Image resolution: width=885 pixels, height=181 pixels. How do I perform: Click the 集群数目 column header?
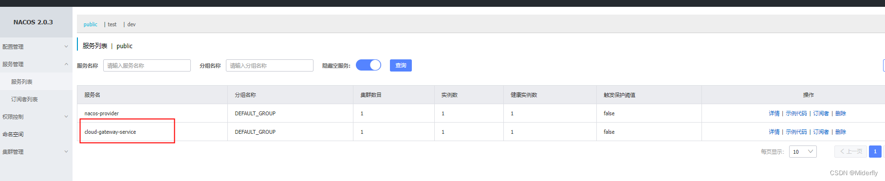tap(371, 95)
